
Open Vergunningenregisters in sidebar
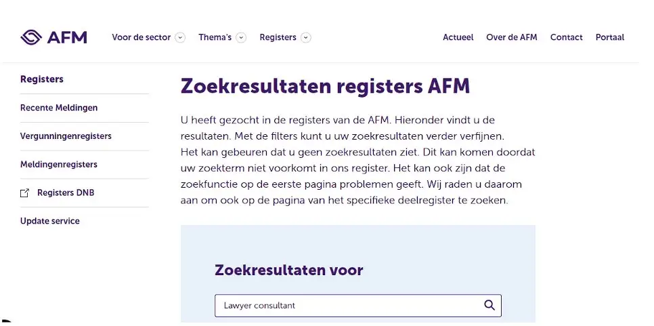pos(66,136)
